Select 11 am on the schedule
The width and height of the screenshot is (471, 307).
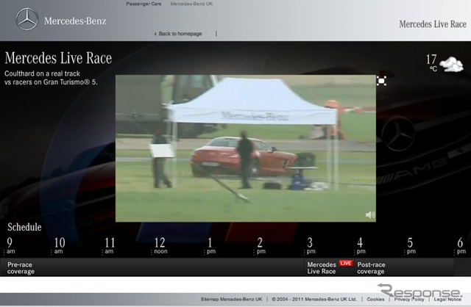pos(110,245)
